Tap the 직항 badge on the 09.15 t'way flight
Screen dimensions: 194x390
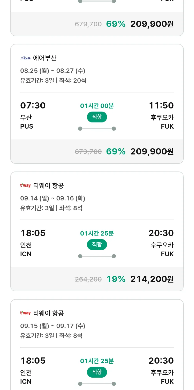click(x=97, y=372)
